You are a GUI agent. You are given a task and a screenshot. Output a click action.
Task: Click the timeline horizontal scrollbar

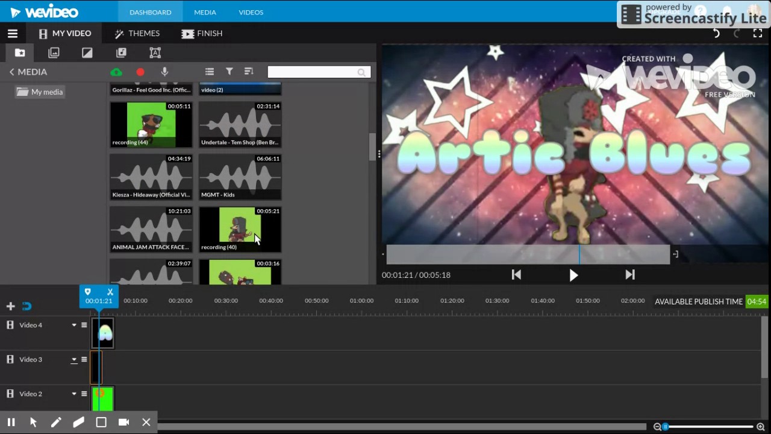402,427
